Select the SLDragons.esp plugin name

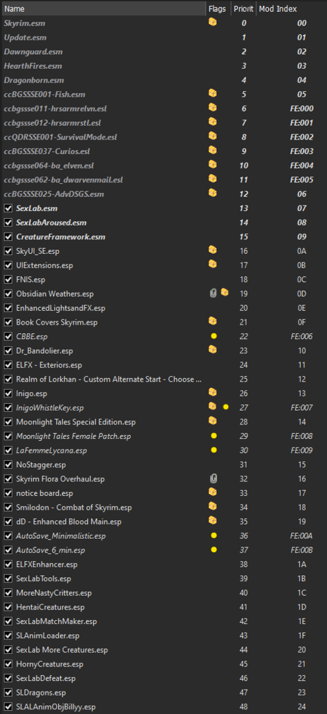(41, 693)
